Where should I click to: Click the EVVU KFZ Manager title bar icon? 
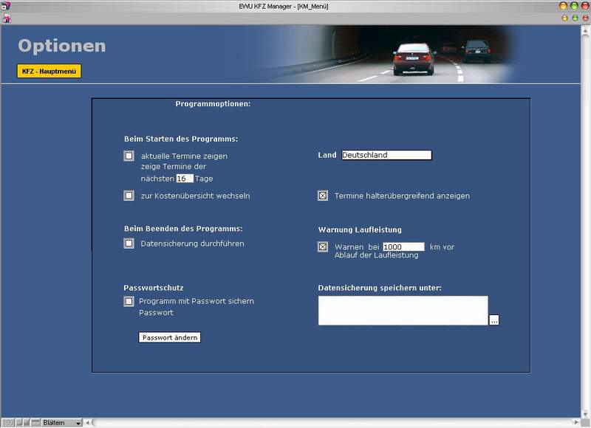click(6, 6)
